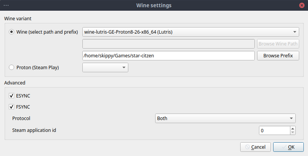Expand the Proton version combo box
The width and height of the screenshot is (308, 156).
(x=105, y=67)
